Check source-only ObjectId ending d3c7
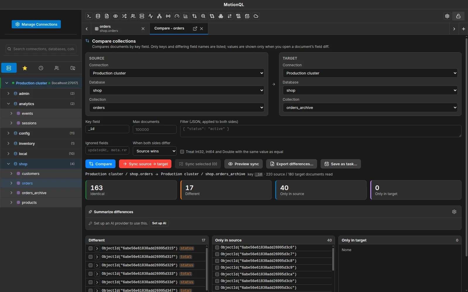The width and height of the screenshot is (468, 292). click(217, 254)
